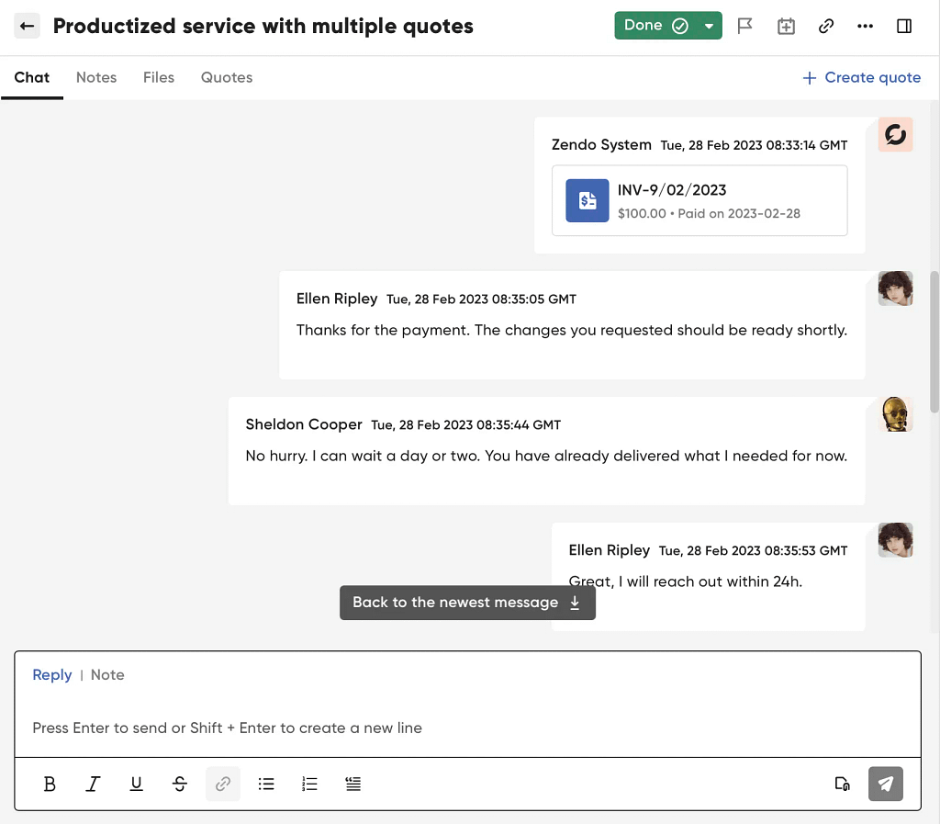Click the page title 'Productized service with multiple quotes'

(263, 27)
